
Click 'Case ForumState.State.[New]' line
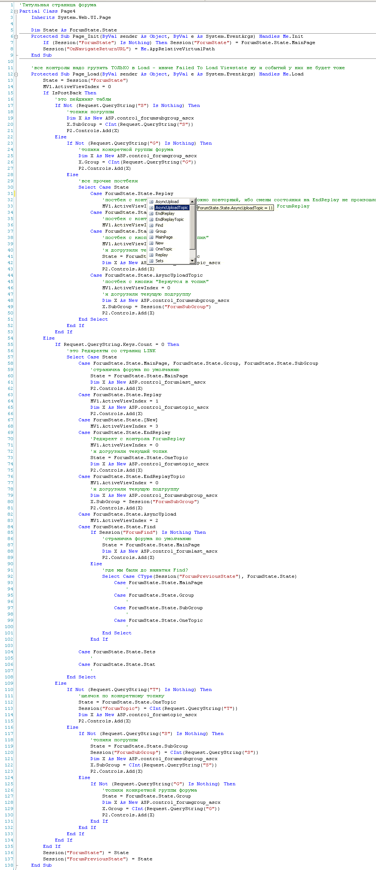pyautogui.click(x=118, y=420)
